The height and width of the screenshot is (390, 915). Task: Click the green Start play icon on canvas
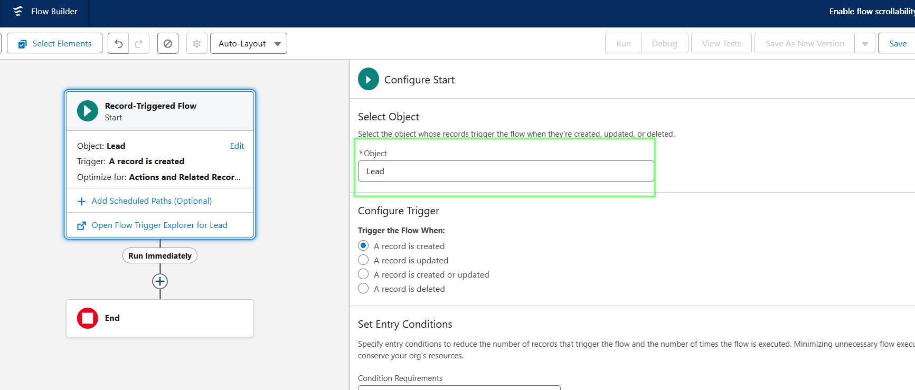pos(88,111)
